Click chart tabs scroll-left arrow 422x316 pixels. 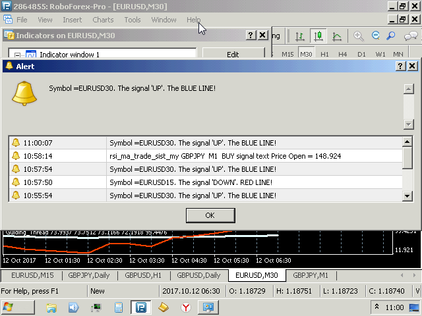tap(402, 275)
